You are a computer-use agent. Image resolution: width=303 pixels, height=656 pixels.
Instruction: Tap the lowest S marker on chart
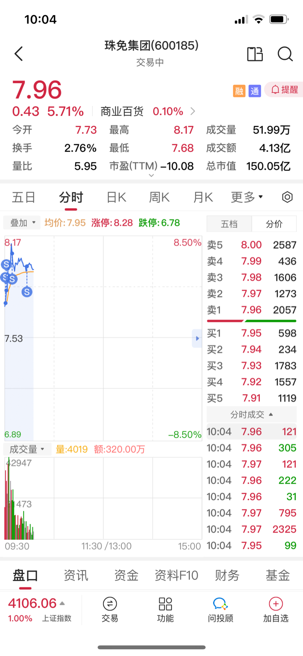click(27, 292)
